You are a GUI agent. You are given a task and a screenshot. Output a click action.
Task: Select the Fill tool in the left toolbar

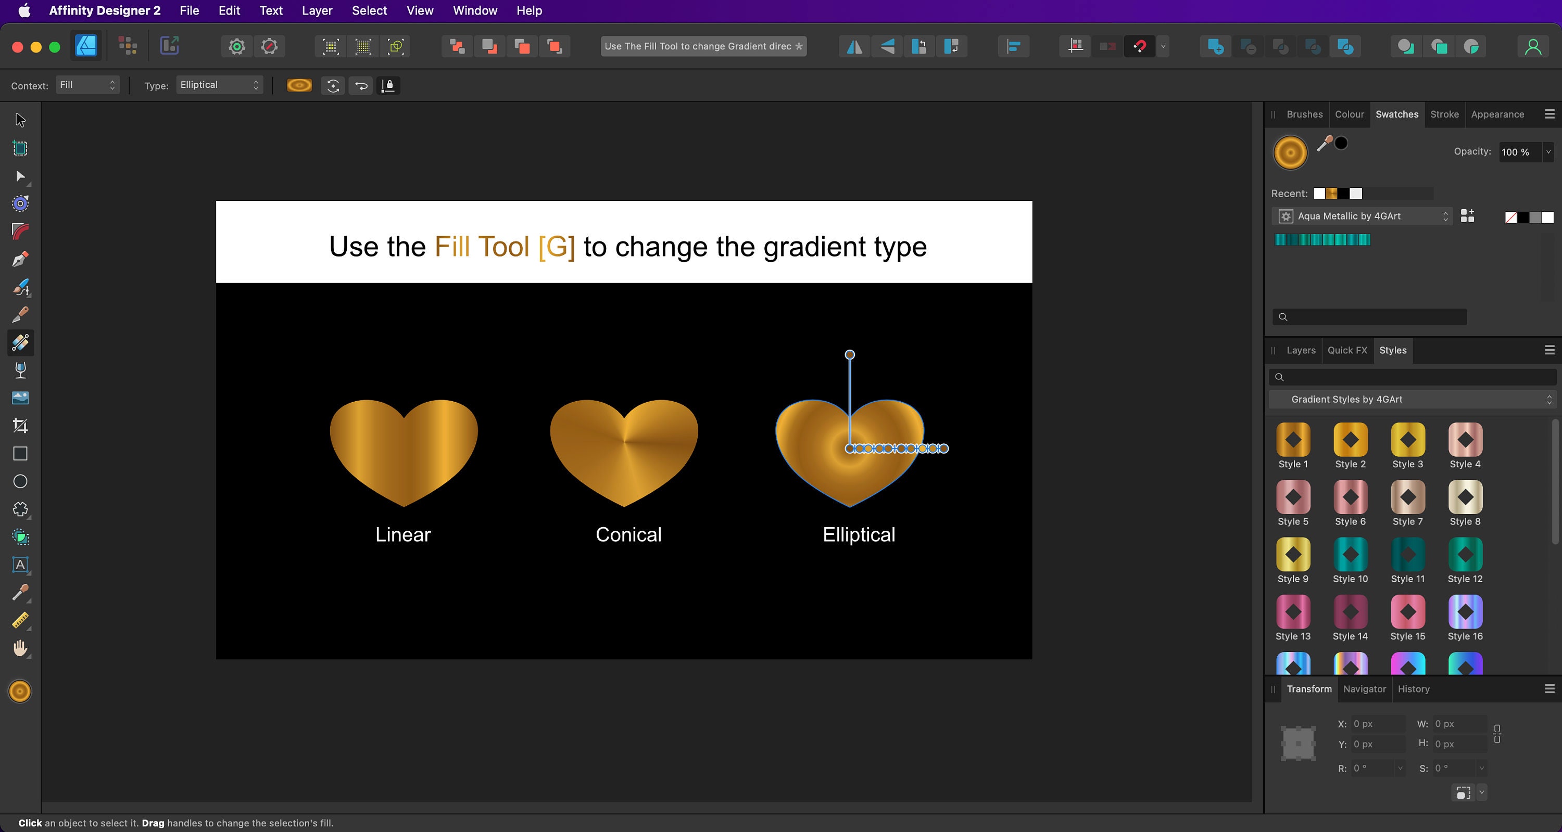pyautogui.click(x=20, y=343)
